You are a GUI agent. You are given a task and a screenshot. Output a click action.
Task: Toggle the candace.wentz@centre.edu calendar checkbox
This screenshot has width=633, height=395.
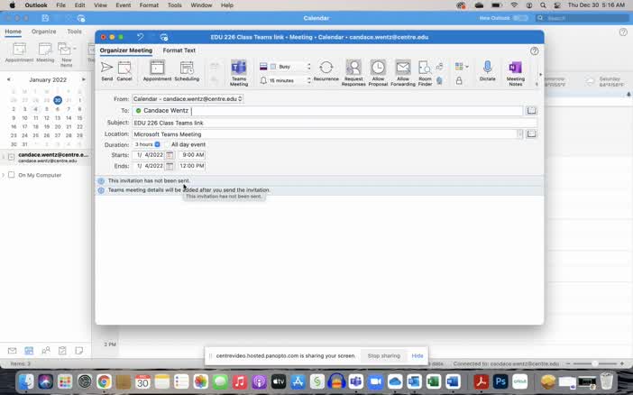(x=12, y=157)
